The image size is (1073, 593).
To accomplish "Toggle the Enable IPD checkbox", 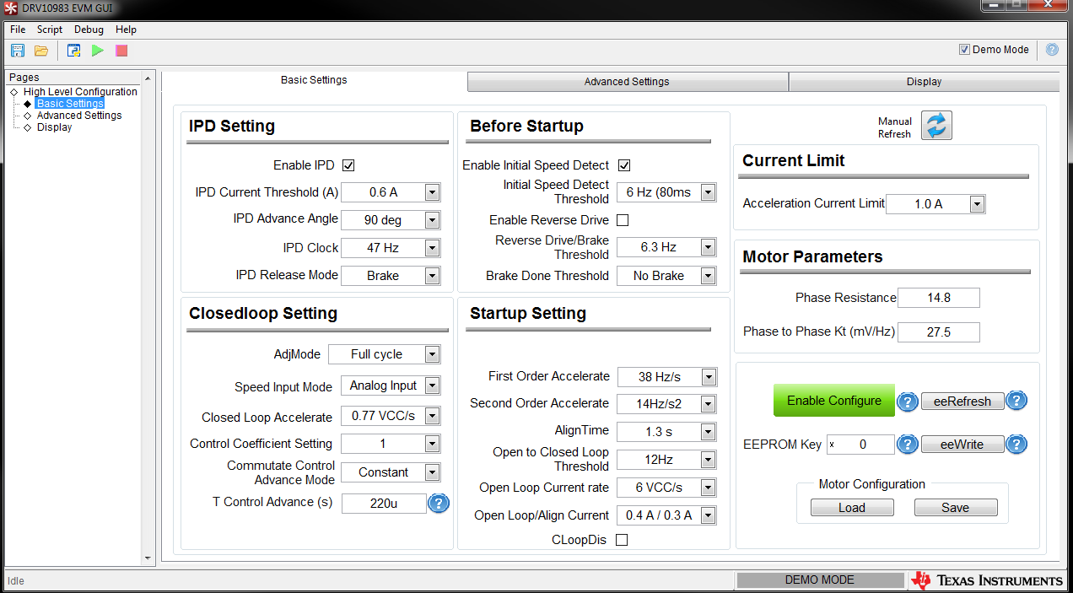I will coord(348,165).
